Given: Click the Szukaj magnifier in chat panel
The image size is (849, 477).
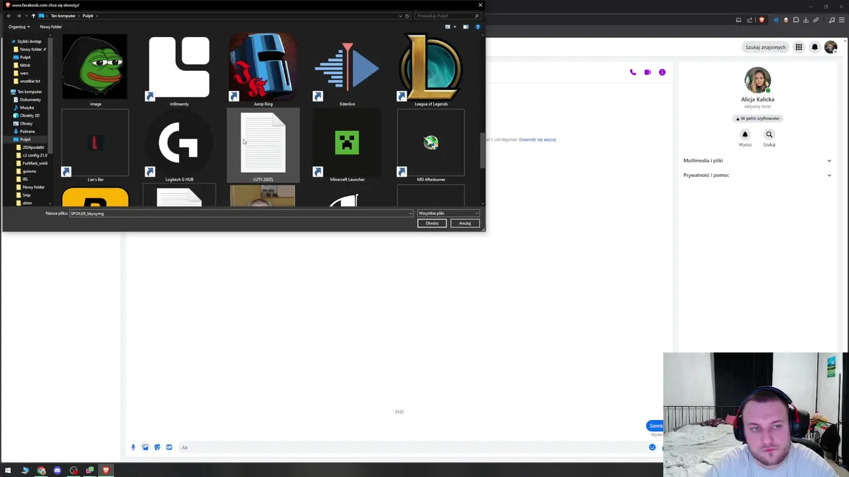Looking at the screenshot, I should [769, 134].
